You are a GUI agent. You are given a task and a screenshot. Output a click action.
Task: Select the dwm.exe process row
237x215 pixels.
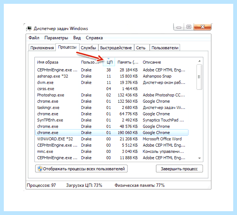pos(112,82)
